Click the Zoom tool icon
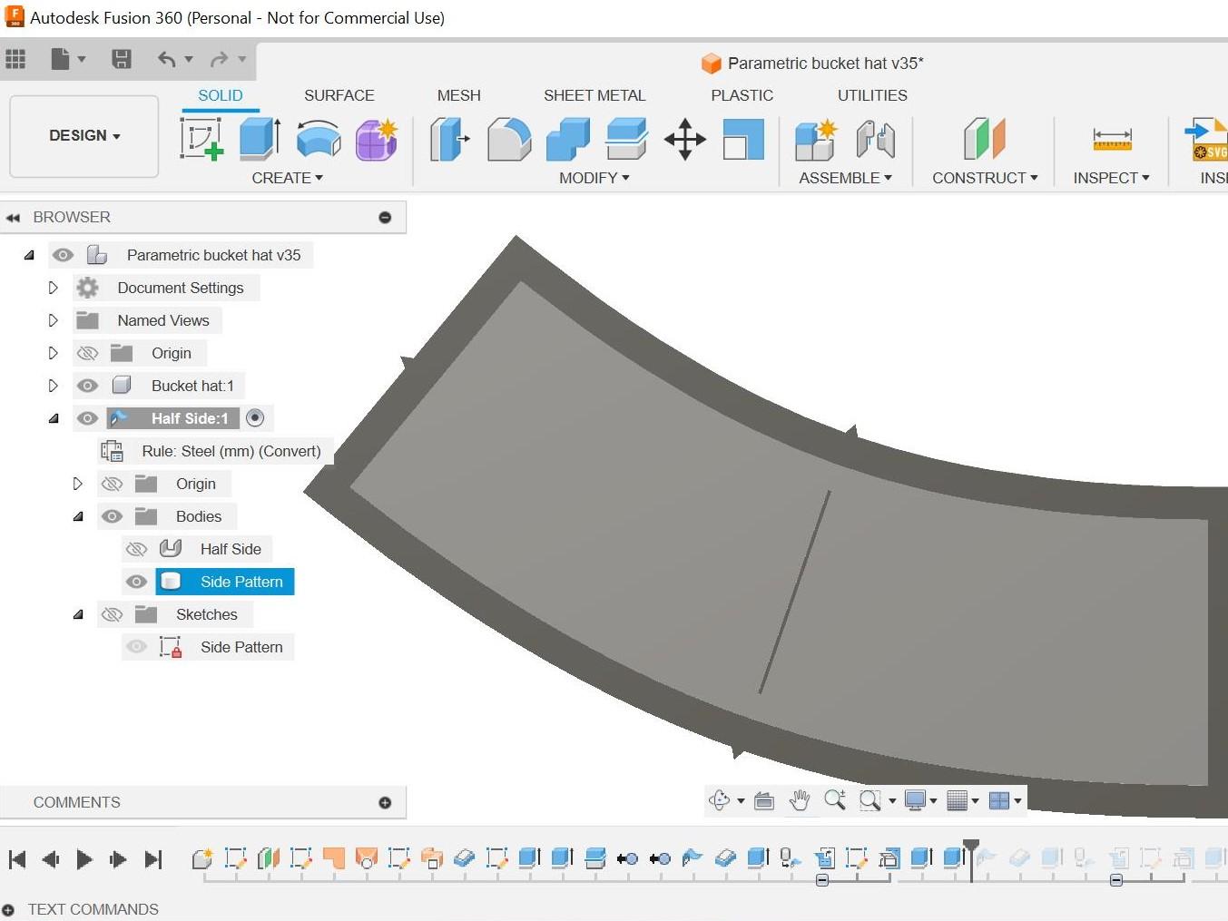 [834, 800]
